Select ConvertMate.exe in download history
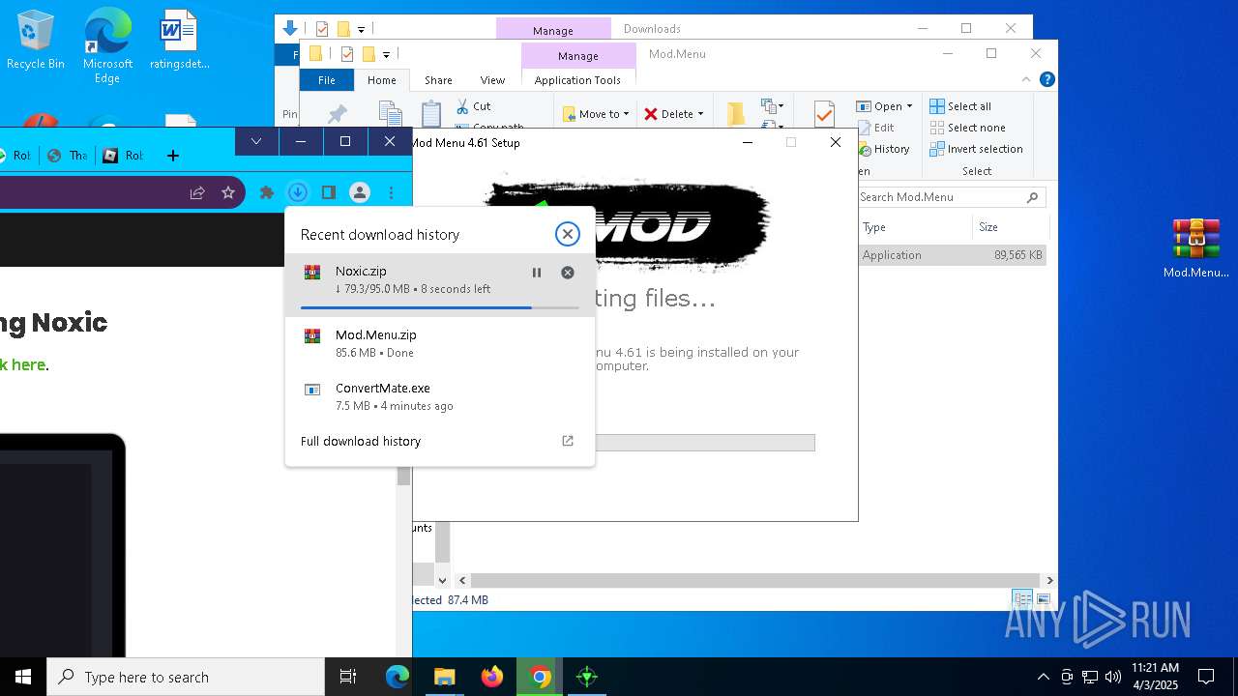This screenshot has width=1238, height=696. click(x=440, y=396)
